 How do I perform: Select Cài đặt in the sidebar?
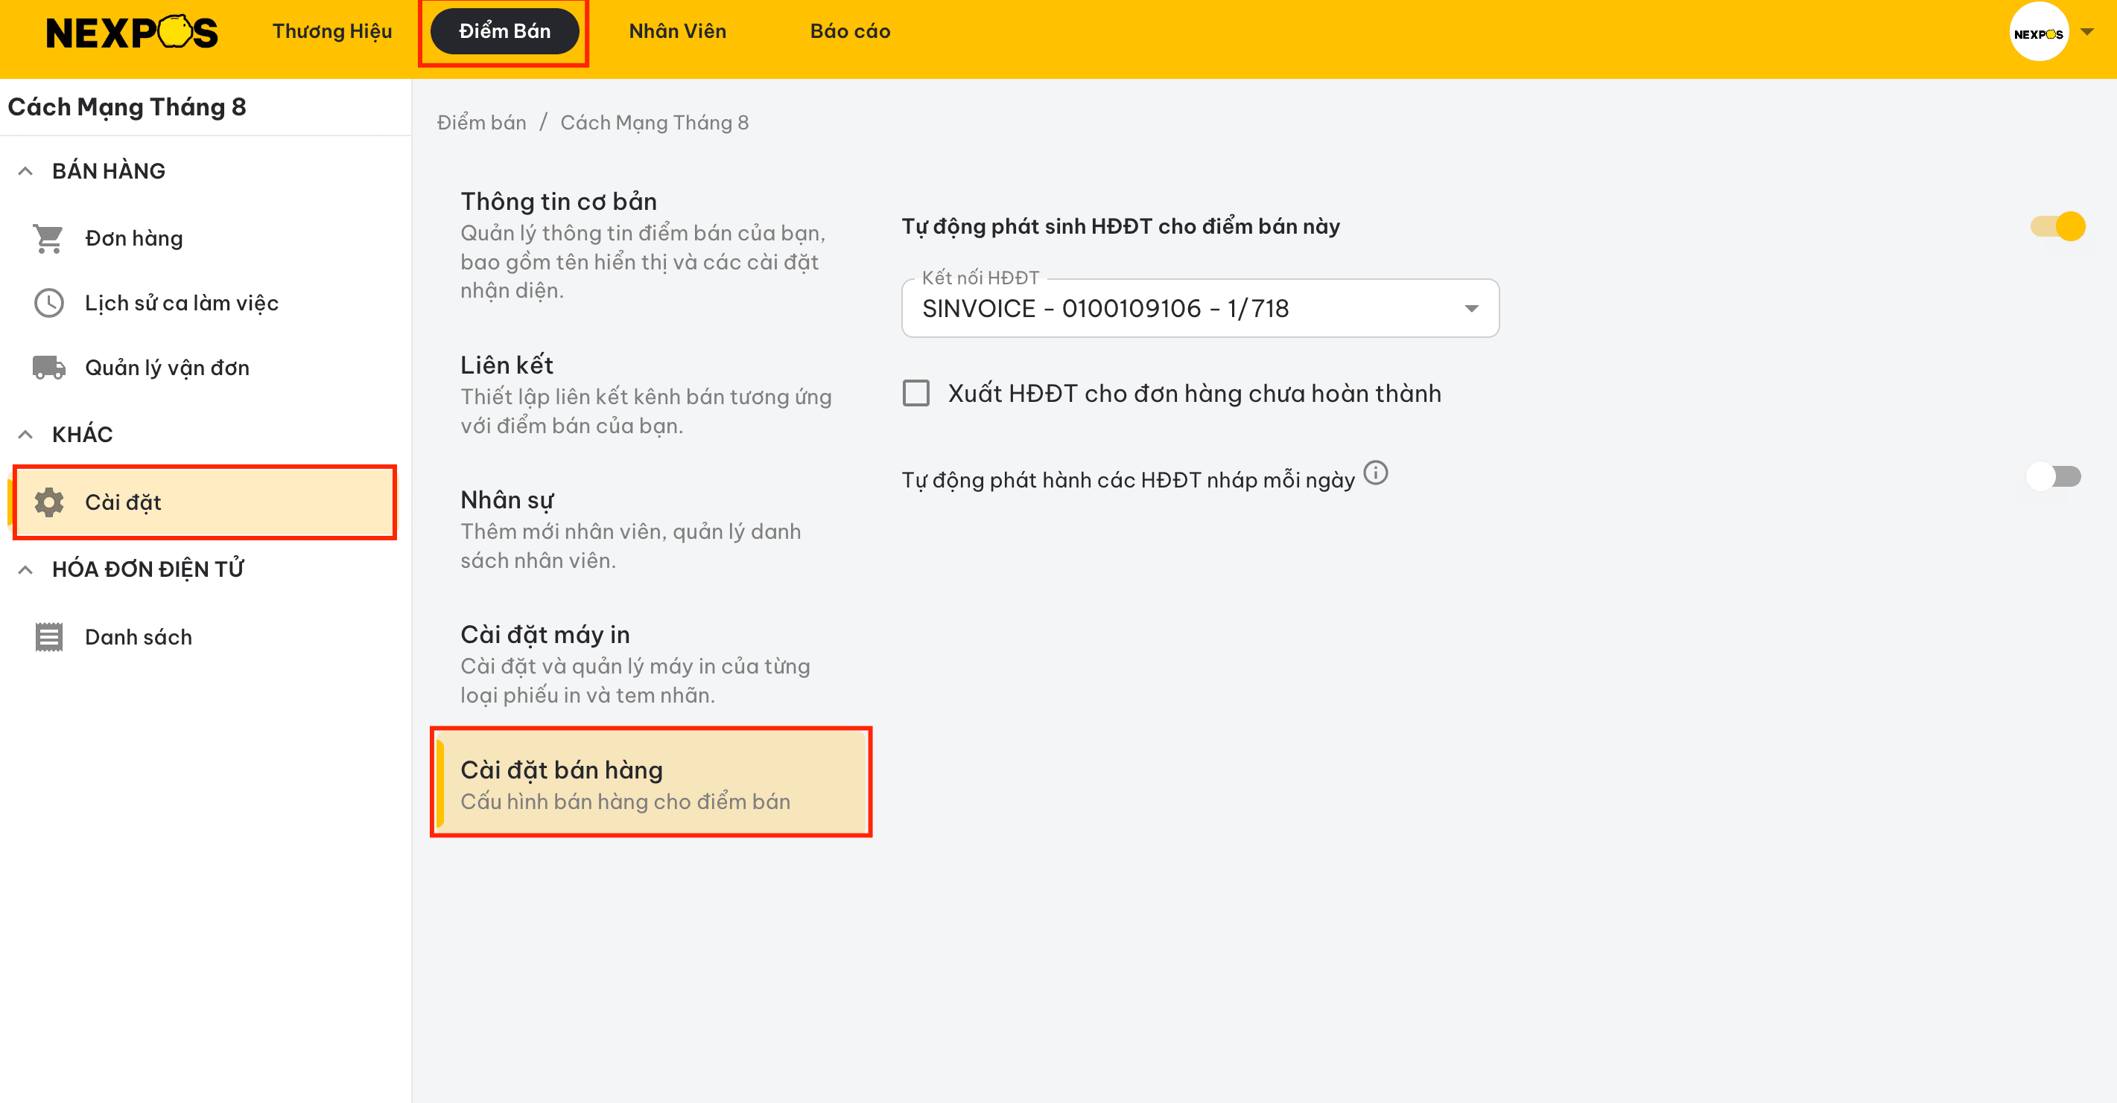coord(206,502)
